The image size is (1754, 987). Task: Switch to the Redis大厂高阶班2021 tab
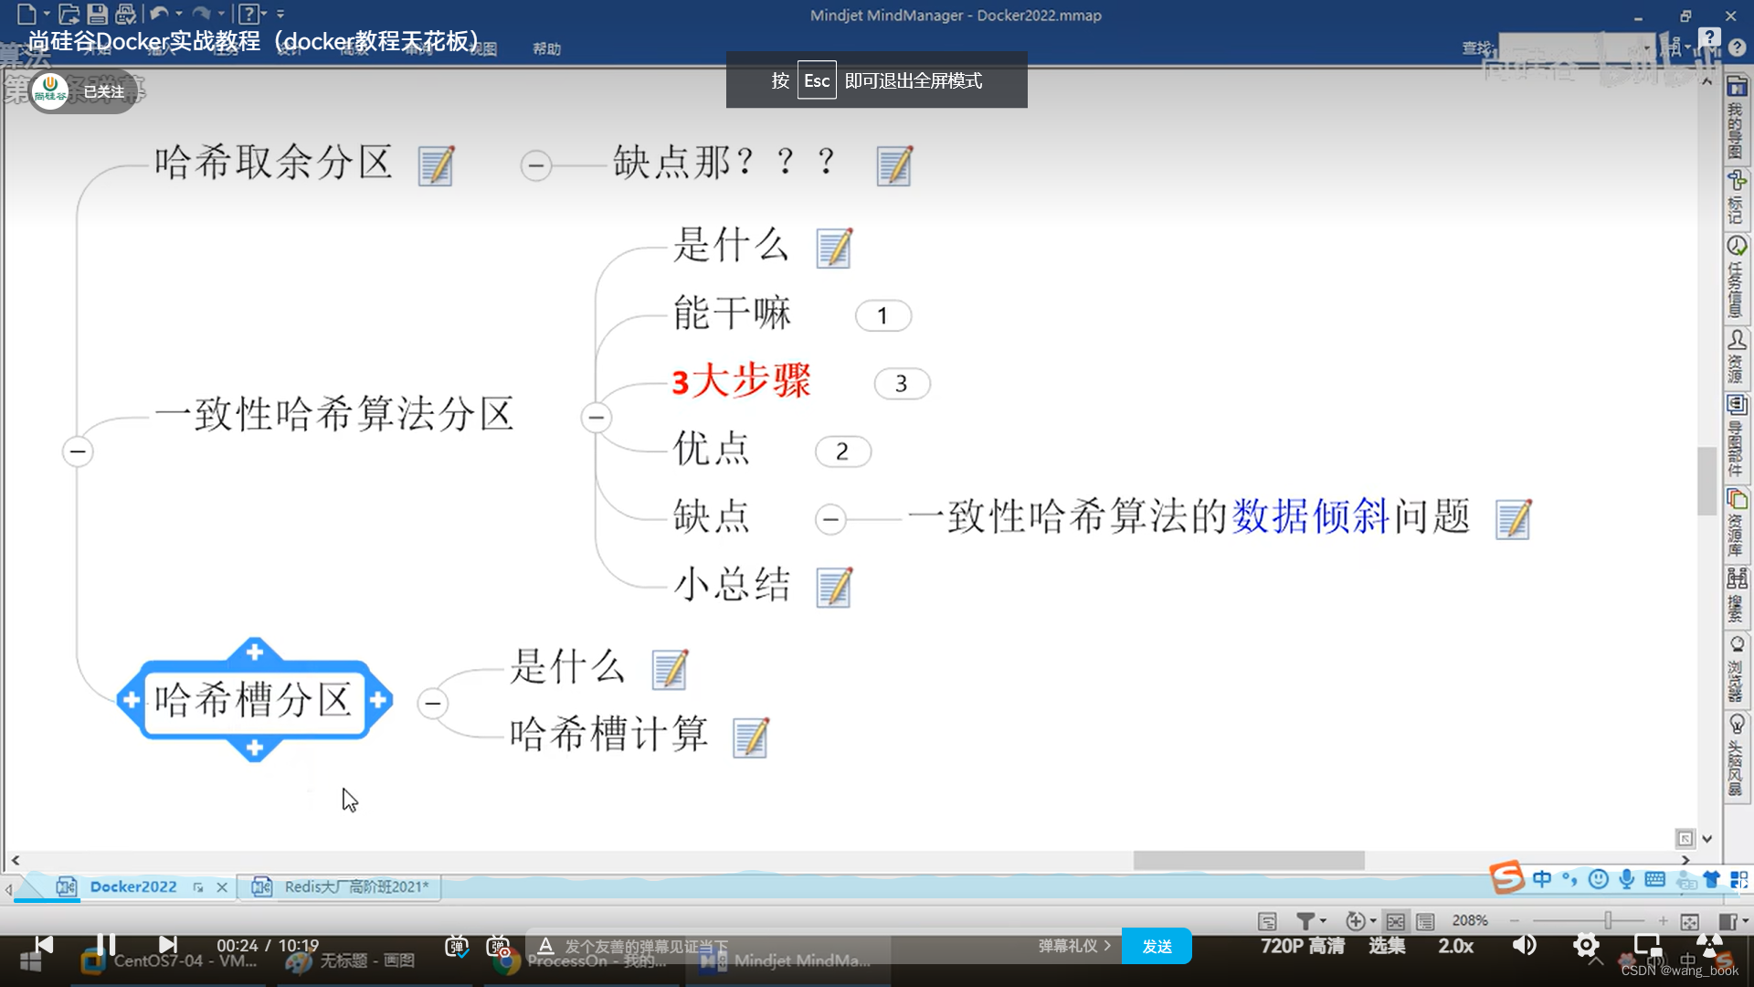[x=354, y=886]
